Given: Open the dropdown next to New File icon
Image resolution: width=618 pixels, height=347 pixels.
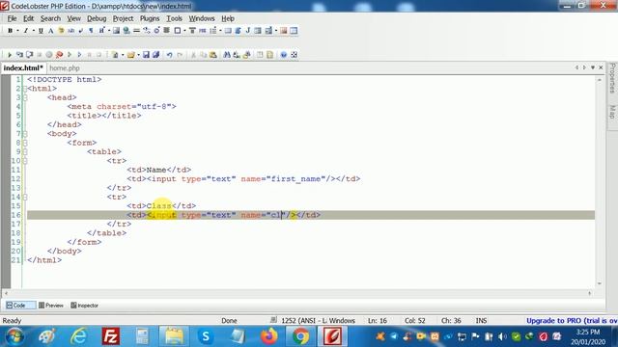Looking at the screenshot, I should pos(123,55).
